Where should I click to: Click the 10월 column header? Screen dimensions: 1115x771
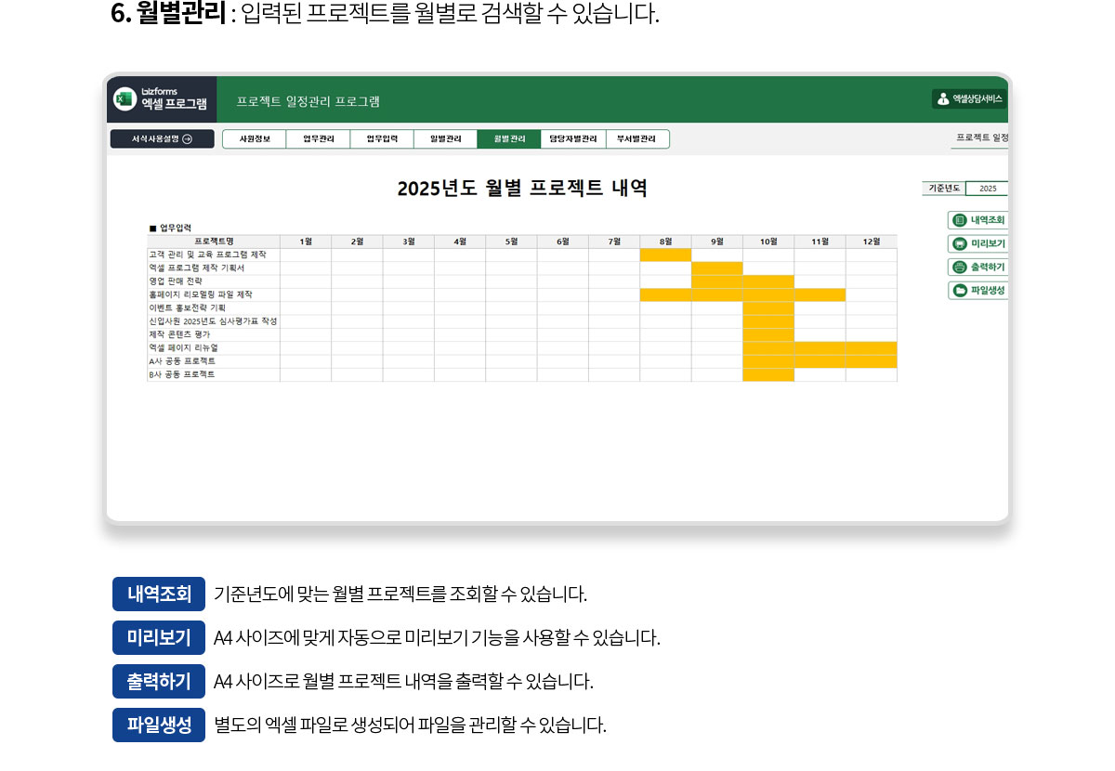pos(768,242)
